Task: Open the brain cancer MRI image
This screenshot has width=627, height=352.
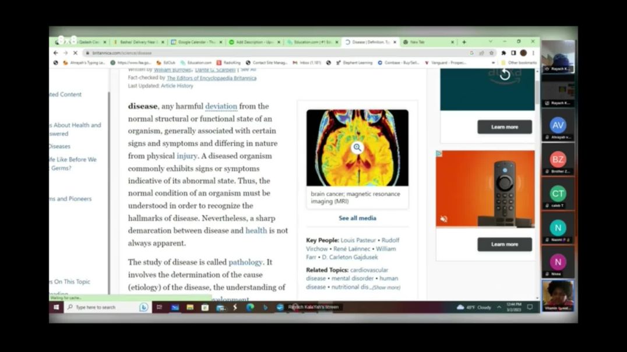Action: (357, 147)
